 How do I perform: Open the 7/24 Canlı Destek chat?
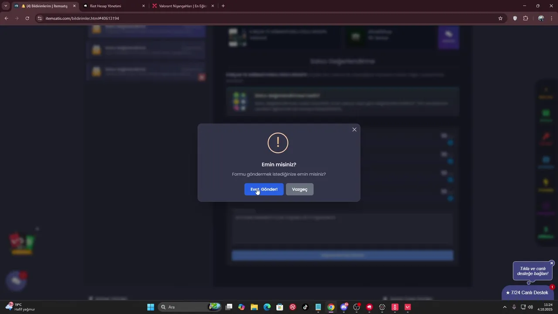527,293
